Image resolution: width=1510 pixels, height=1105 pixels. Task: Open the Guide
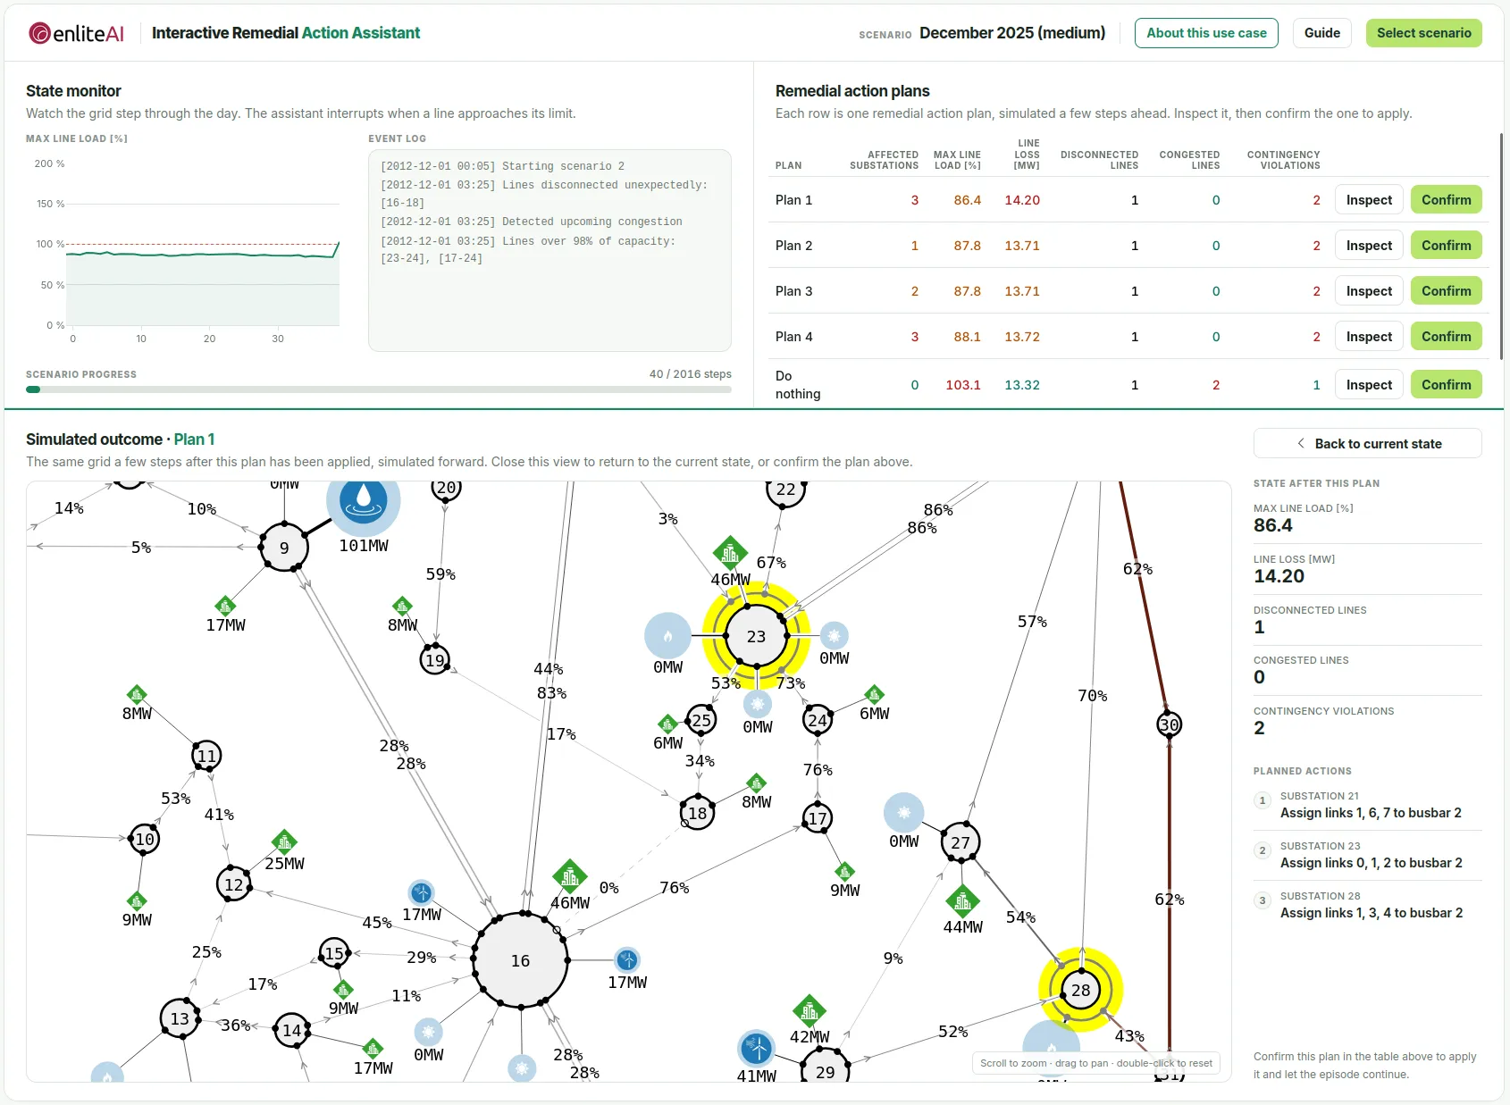point(1321,33)
